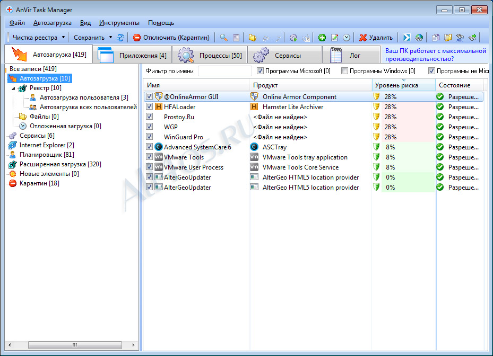493x356 pixels.
Task: Click the Чистка реестра button
Action: [x=35, y=38]
